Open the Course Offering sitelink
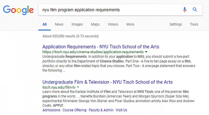The image size is (209, 115). tap(75, 110)
